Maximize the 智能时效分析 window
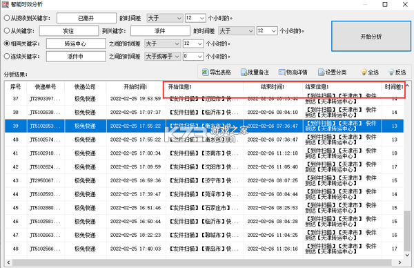The image size is (414, 268). tap(385, 4)
